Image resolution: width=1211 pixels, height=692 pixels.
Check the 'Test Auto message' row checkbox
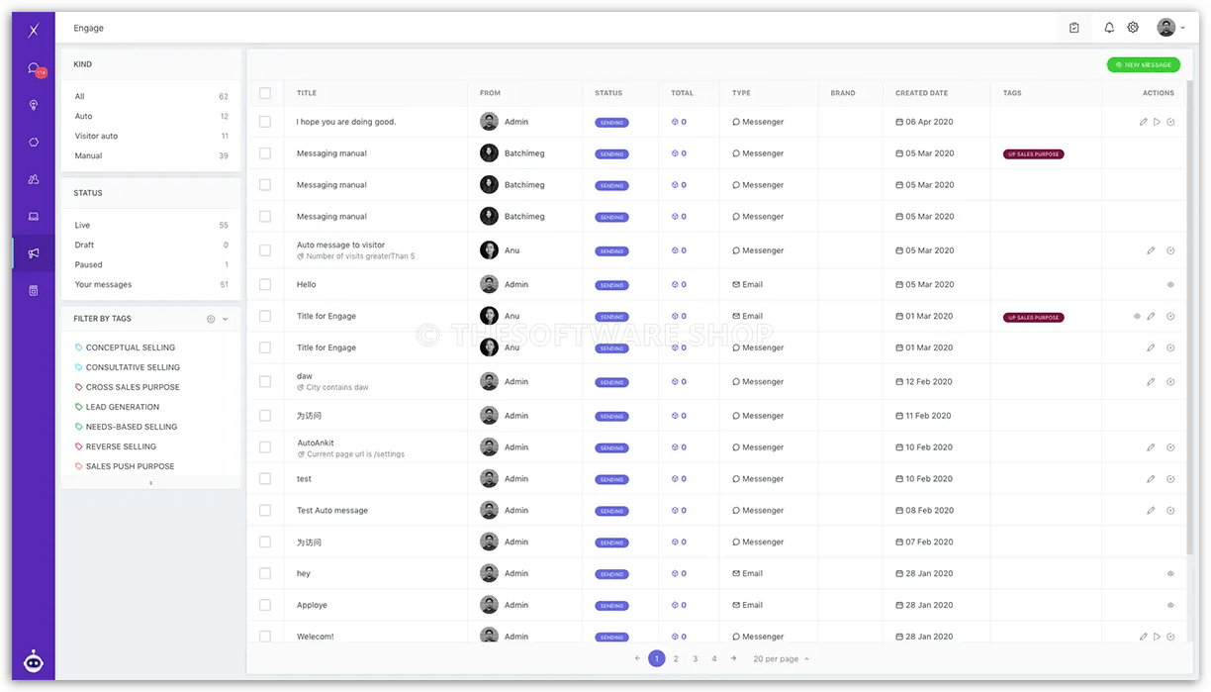(265, 511)
